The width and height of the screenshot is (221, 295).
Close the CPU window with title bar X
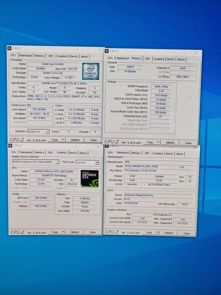[100, 50]
